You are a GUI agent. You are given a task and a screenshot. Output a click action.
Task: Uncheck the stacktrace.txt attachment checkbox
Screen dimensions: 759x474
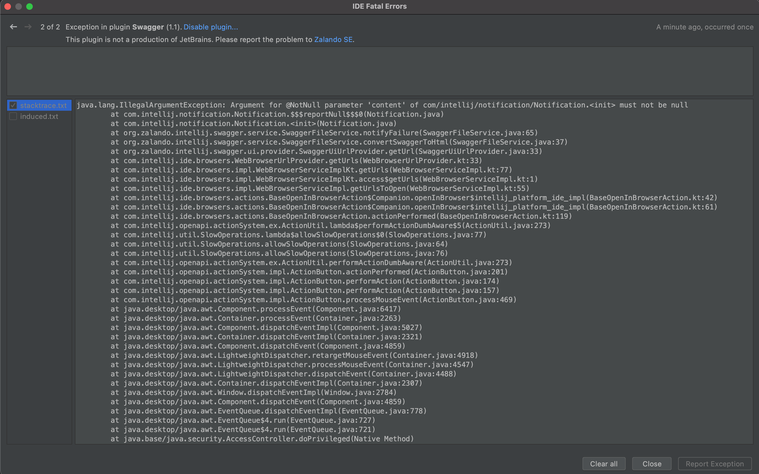(13, 105)
